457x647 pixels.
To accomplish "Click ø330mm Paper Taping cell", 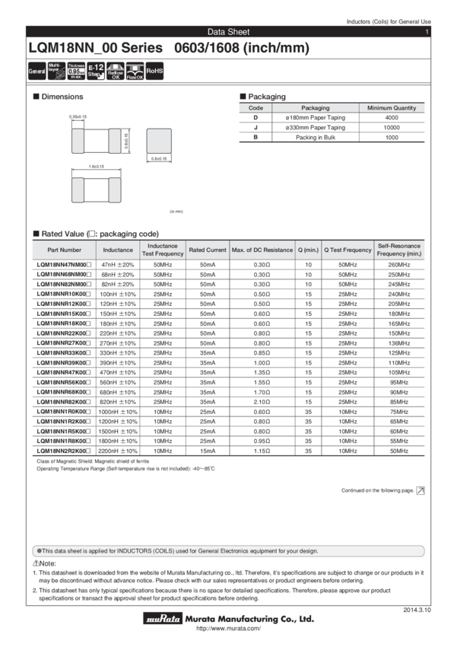I will [316, 128].
